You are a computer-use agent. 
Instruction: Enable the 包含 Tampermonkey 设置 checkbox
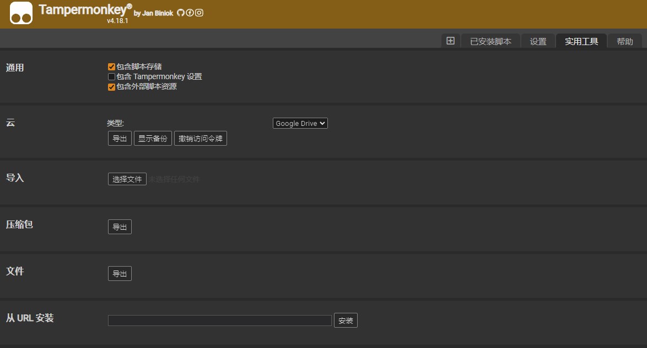(x=111, y=76)
